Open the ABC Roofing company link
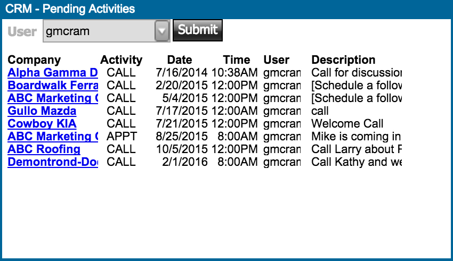Image resolution: width=453 pixels, height=261 pixels. point(44,149)
